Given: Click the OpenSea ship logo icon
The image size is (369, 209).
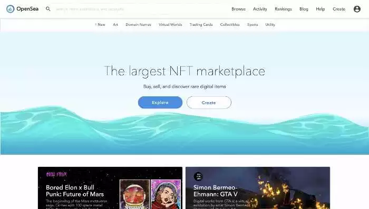Looking at the screenshot, I should point(11,9).
